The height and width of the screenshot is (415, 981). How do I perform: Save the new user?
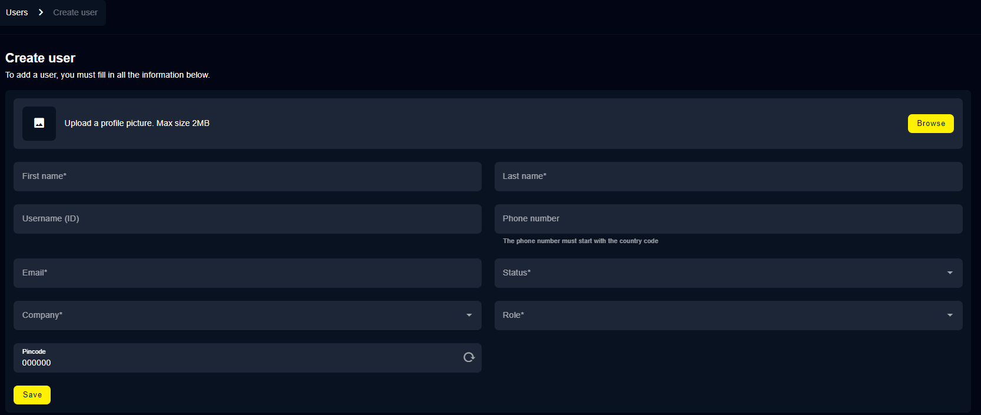click(32, 395)
